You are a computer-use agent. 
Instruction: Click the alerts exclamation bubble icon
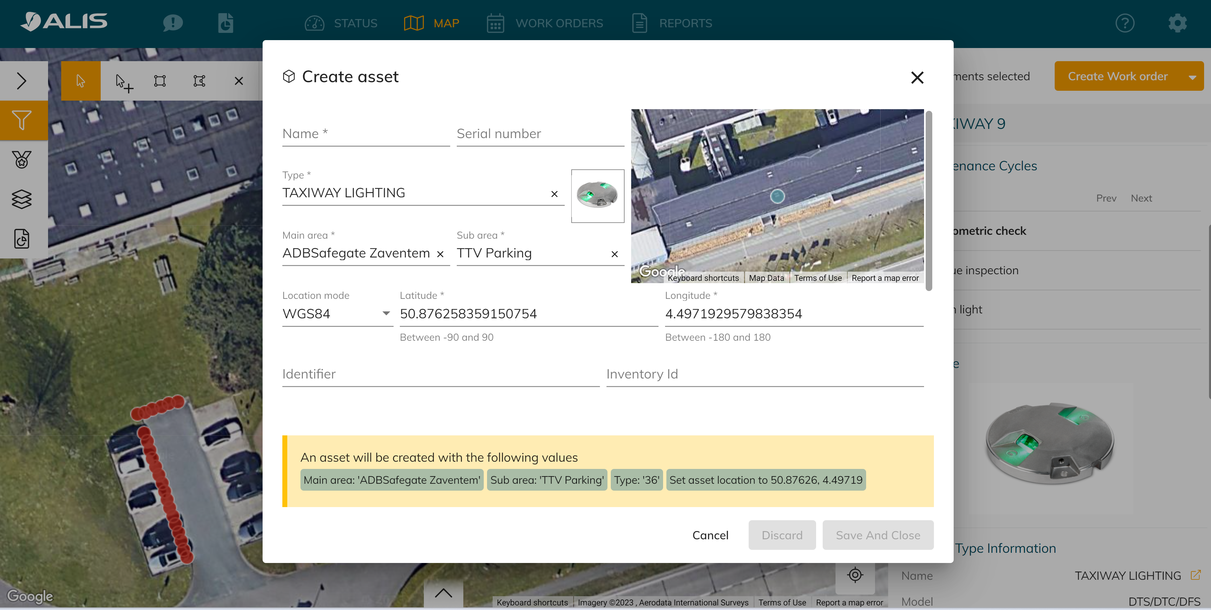pos(172,23)
